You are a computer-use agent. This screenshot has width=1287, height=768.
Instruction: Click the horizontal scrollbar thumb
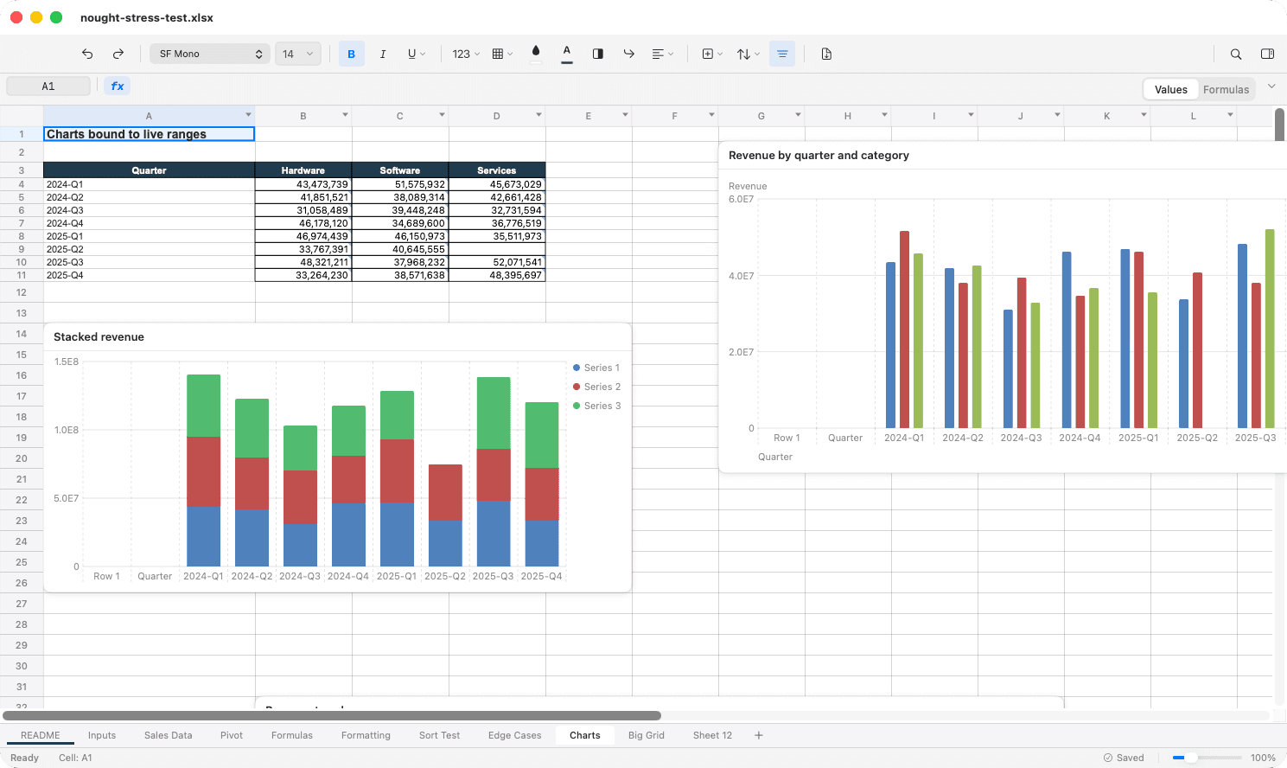coord(332,715)
